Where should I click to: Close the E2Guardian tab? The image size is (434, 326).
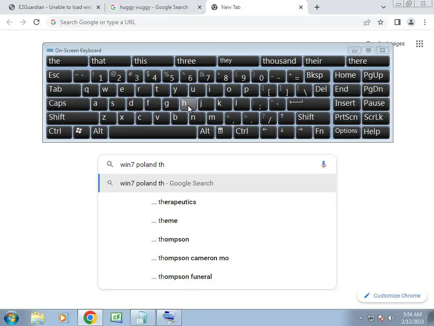[x=98, y=7]
